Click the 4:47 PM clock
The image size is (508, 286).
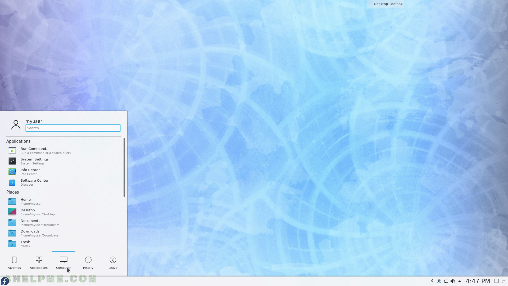point(478,281)
